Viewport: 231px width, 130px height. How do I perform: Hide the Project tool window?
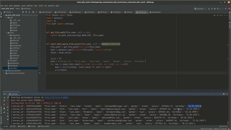tap(36, 12)
